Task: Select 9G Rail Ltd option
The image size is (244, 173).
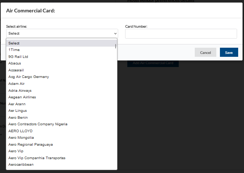Action: [62, 57]
